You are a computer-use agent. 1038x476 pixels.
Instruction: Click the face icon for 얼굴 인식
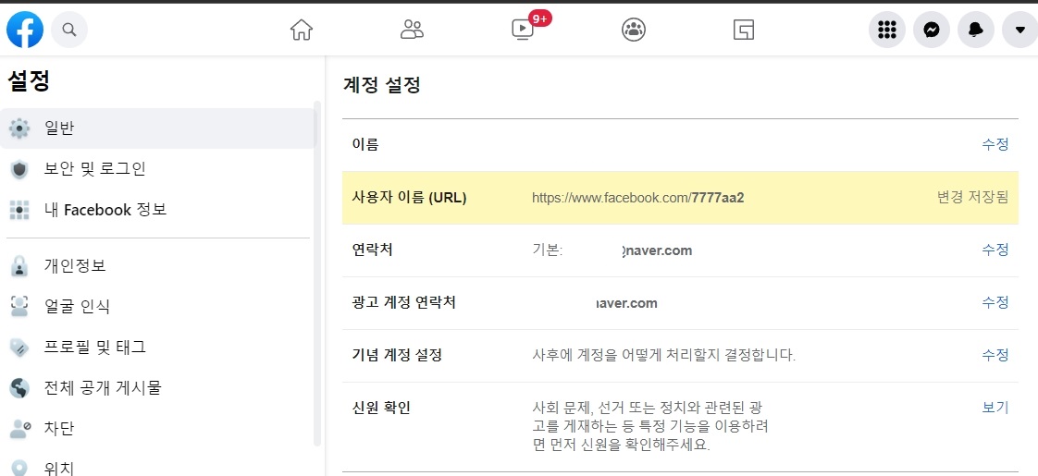click(19, 306)
